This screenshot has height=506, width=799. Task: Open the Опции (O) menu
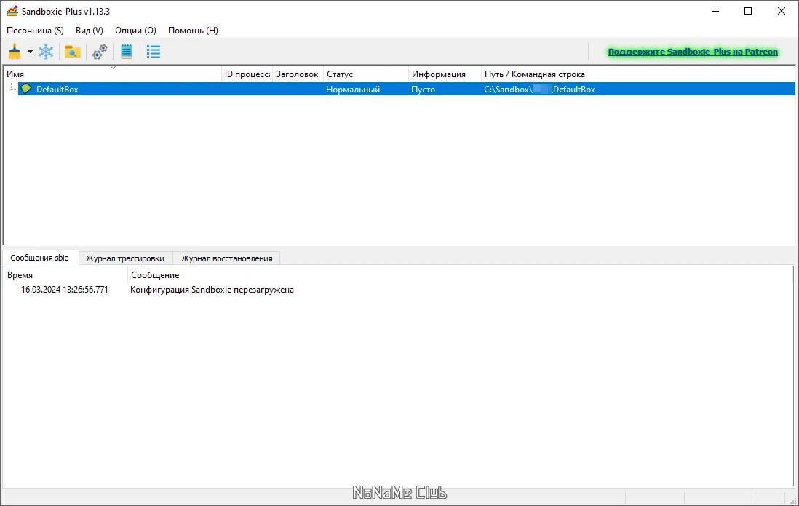[x=135, y=31]
